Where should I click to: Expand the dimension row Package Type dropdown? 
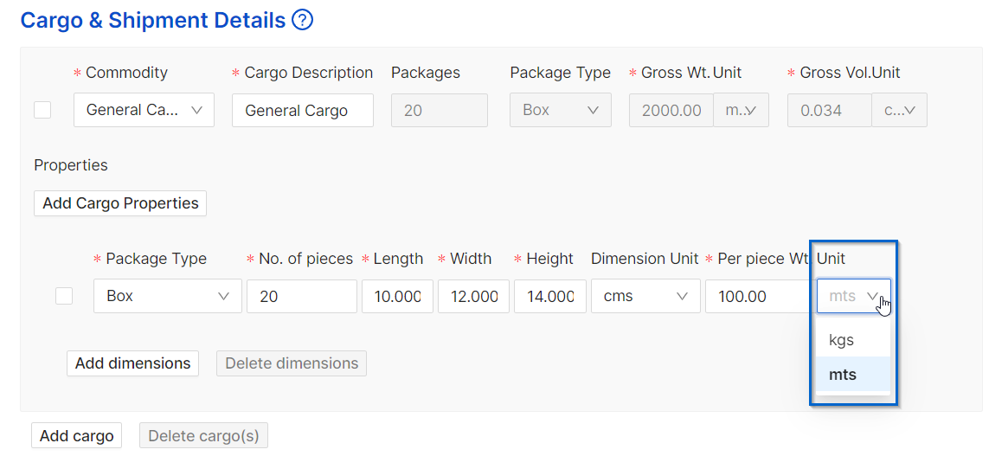168,296
